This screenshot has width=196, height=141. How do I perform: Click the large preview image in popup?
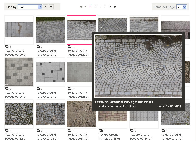(x=138, y=66)
